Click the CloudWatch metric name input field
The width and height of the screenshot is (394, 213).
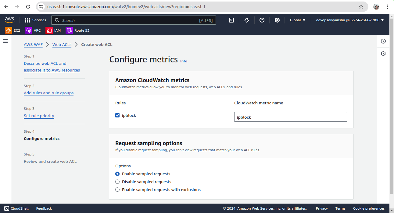290,117
